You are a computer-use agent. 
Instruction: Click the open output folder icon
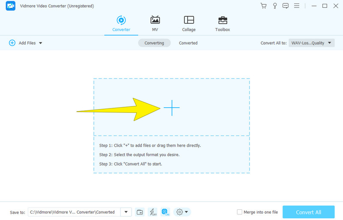[x=140, y=212]
